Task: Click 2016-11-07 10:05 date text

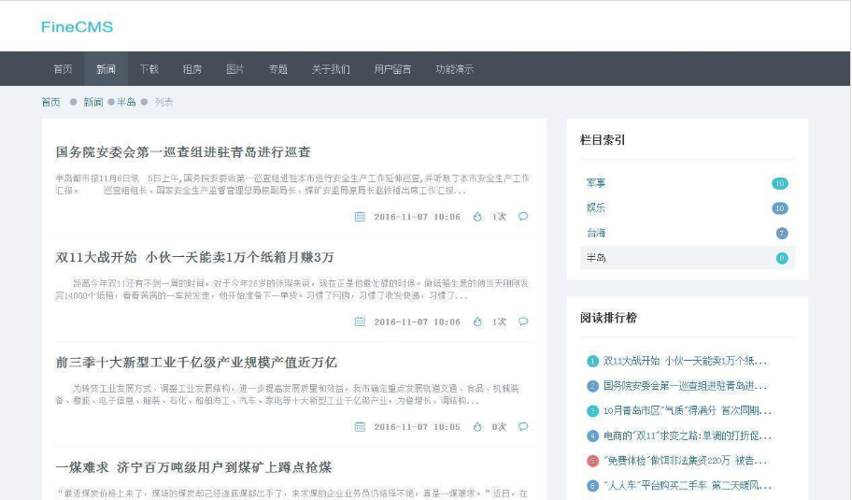Action: [417, 427]
